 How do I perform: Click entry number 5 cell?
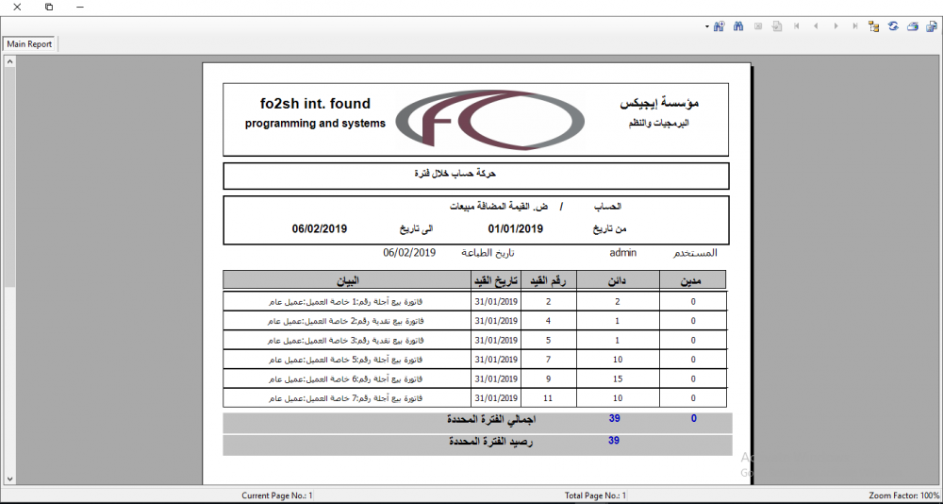tap(548, 340)
